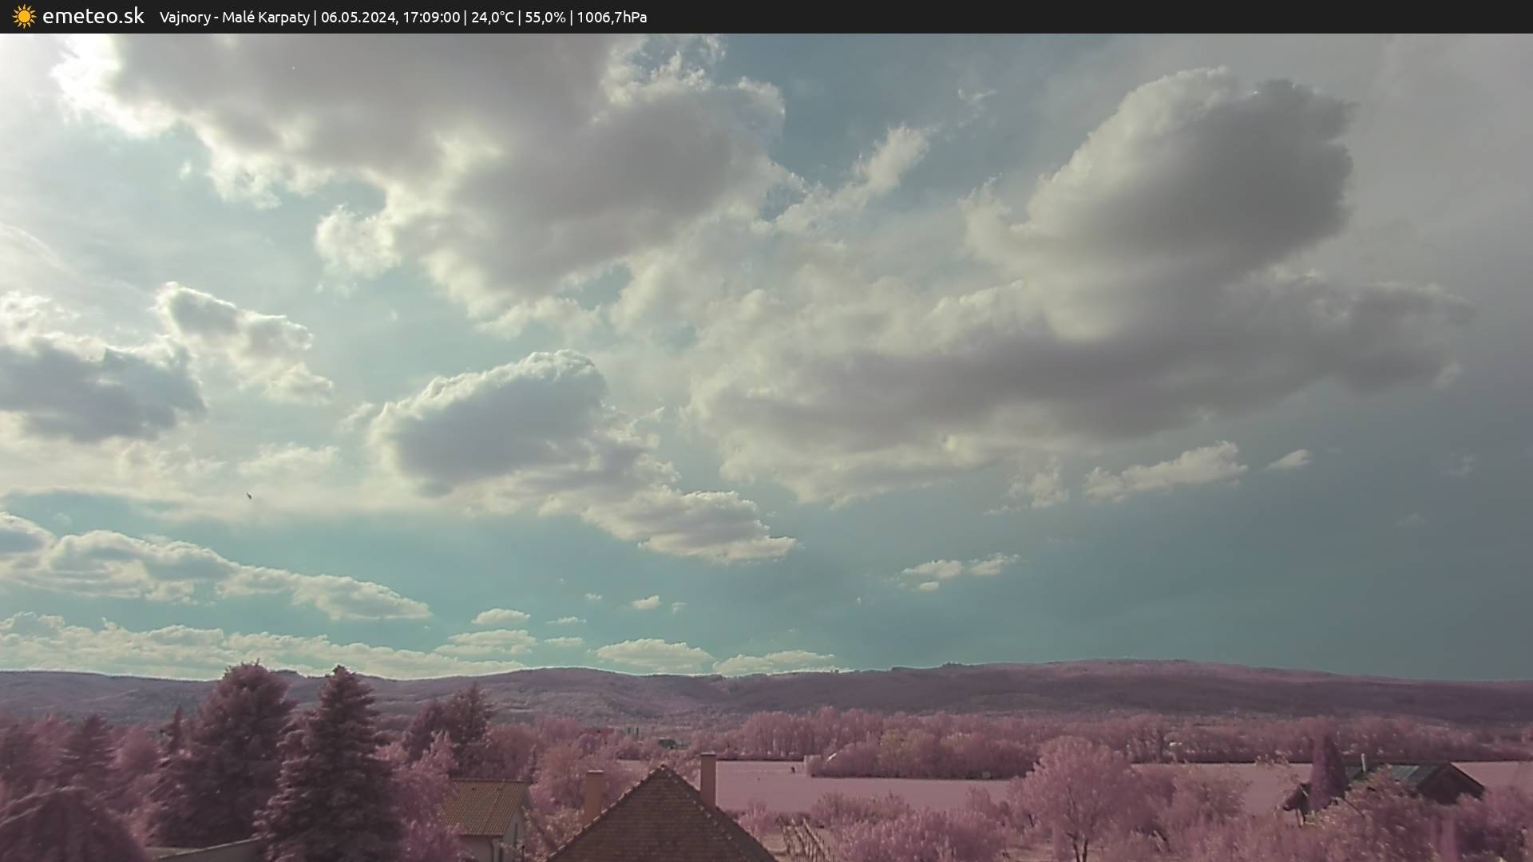Screen dimensions: 1533x862
Task: Click the taller chimney on the central roof
Action: [707, 778]
